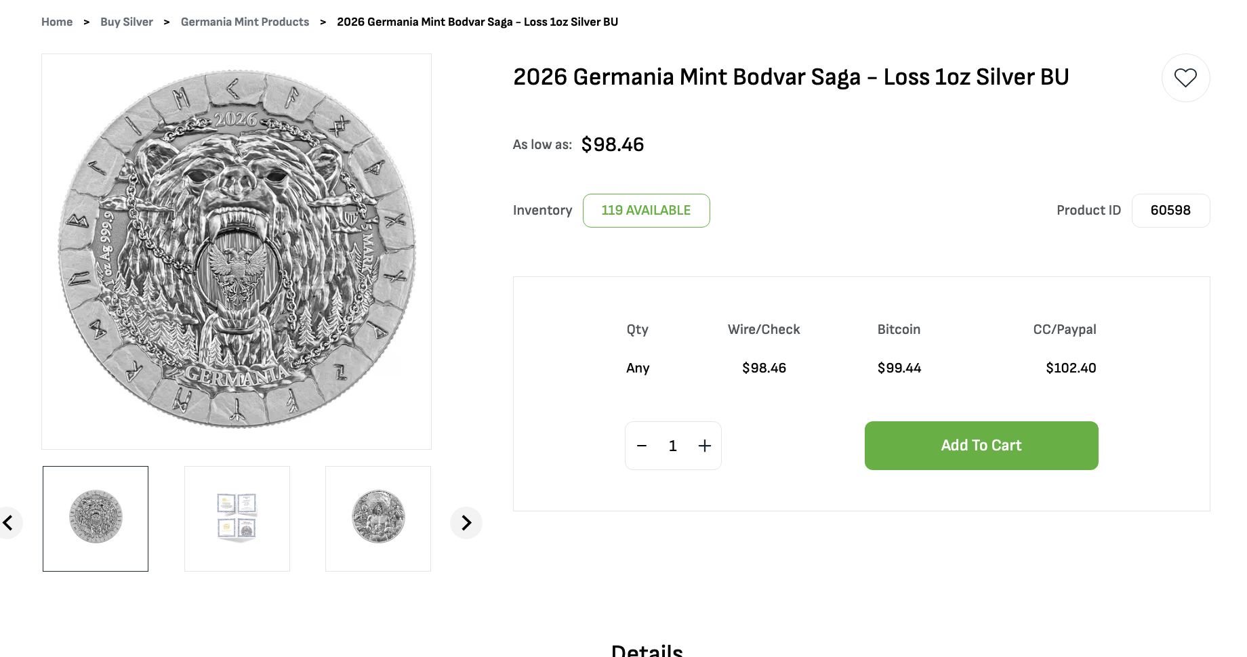Open Germania Mint Products breadcrumb link
This screenshot has height=657, width=1247.
(x=245, y=22)
